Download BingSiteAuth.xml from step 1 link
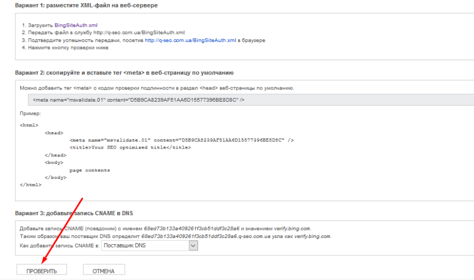The height and width of the screenshot is (280, 474). pos(76,25)
